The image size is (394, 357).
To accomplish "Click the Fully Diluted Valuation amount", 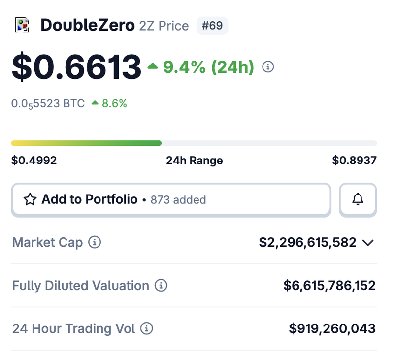I will (329, 286).
